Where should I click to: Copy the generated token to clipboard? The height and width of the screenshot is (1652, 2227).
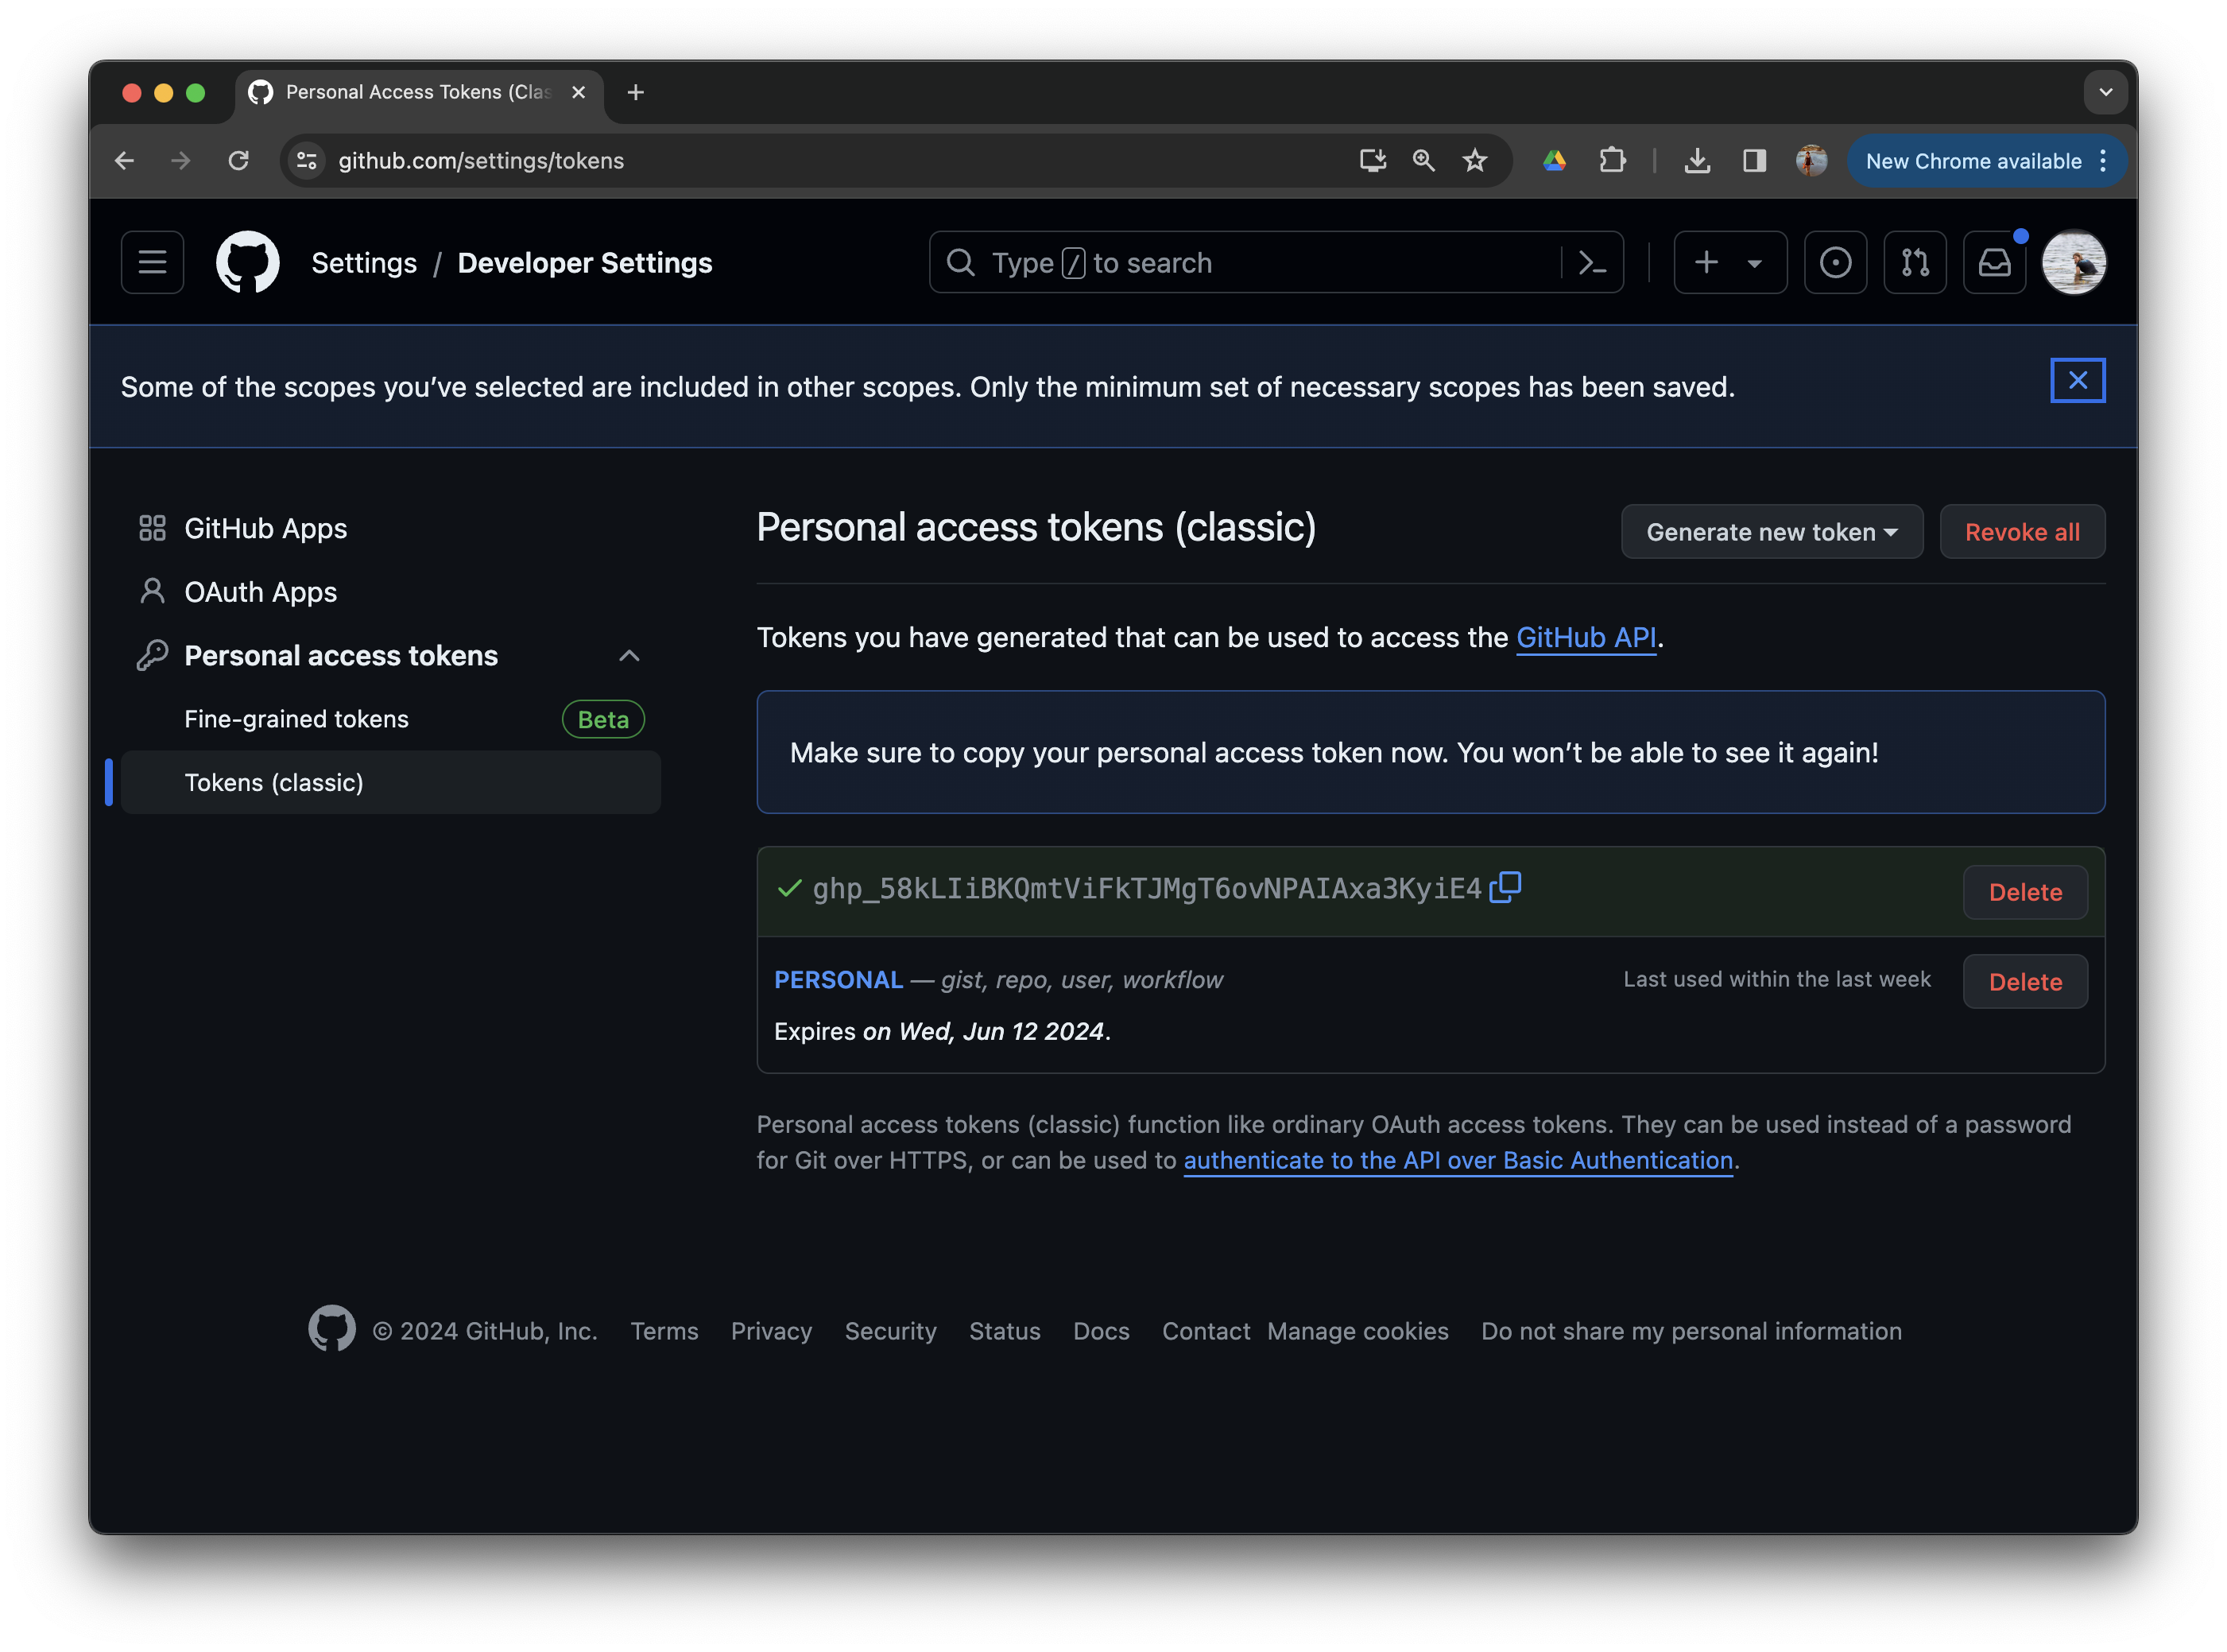click(1505, 887)
